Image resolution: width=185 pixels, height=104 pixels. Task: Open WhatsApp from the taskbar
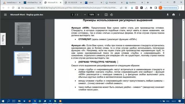pos(40,101)
